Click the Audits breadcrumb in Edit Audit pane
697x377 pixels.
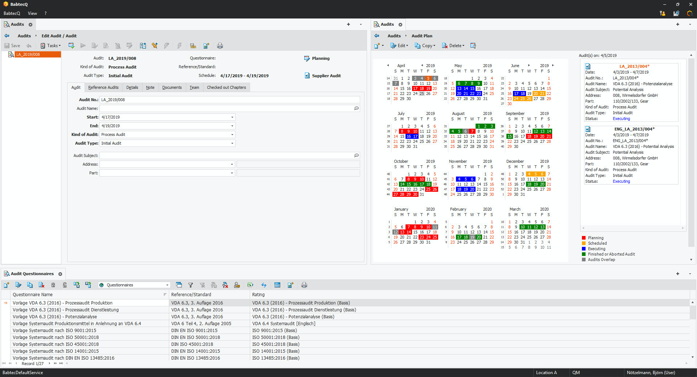[24, 36]
